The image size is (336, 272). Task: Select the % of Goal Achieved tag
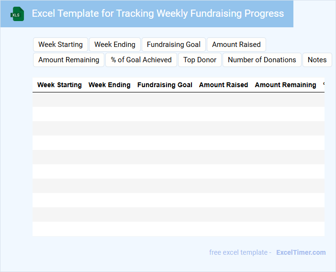point(141,60)
